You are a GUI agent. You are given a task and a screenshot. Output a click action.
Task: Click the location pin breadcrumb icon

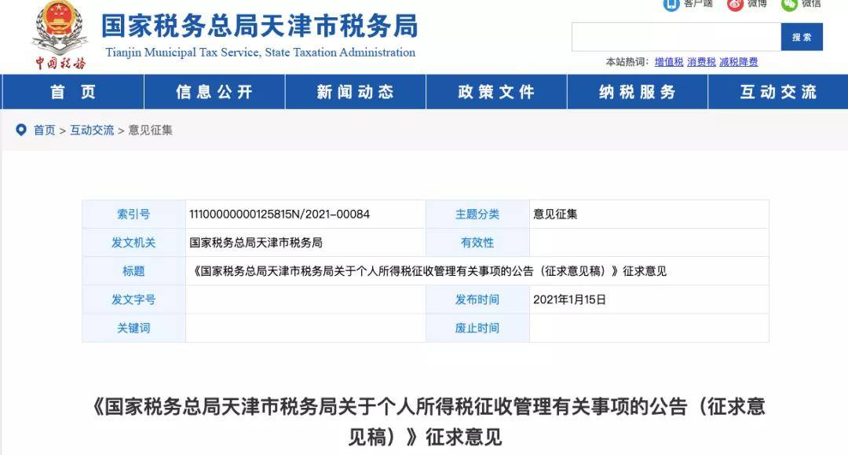pos(21,130)
